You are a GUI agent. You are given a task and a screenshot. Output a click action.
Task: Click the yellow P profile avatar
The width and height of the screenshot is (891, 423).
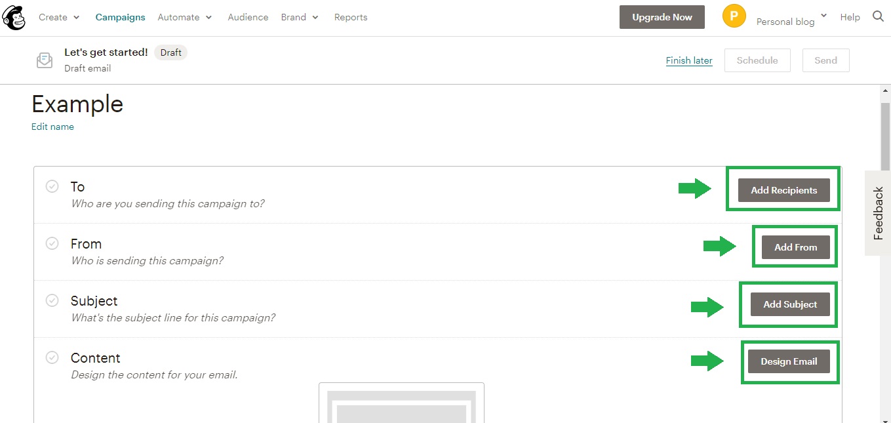coord(734,16)
